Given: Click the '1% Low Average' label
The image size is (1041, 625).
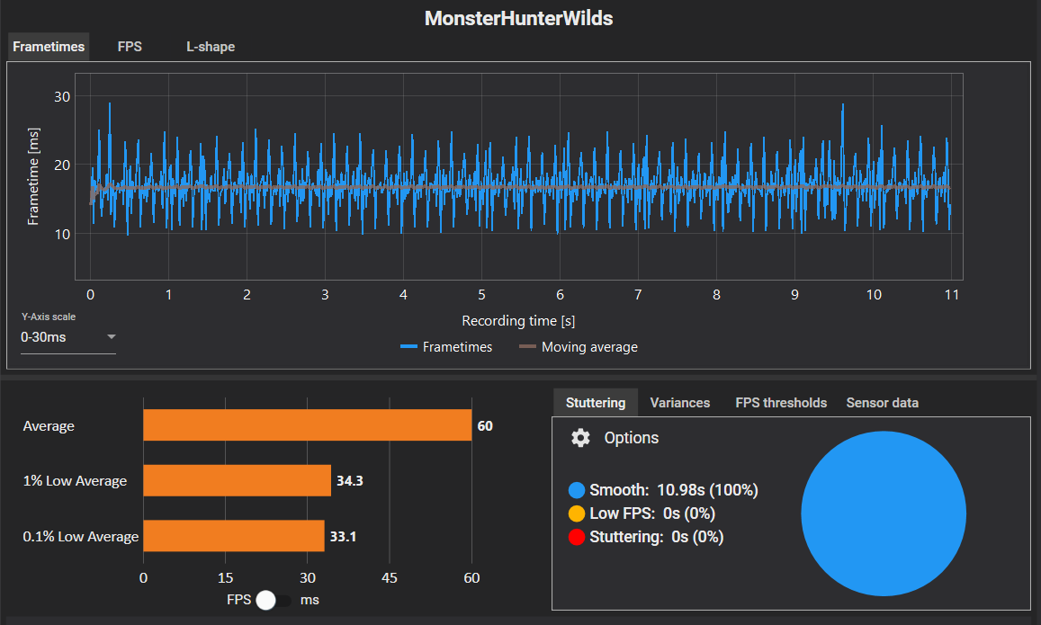Looking at the screenshot, I should click(x=75, y=481).
